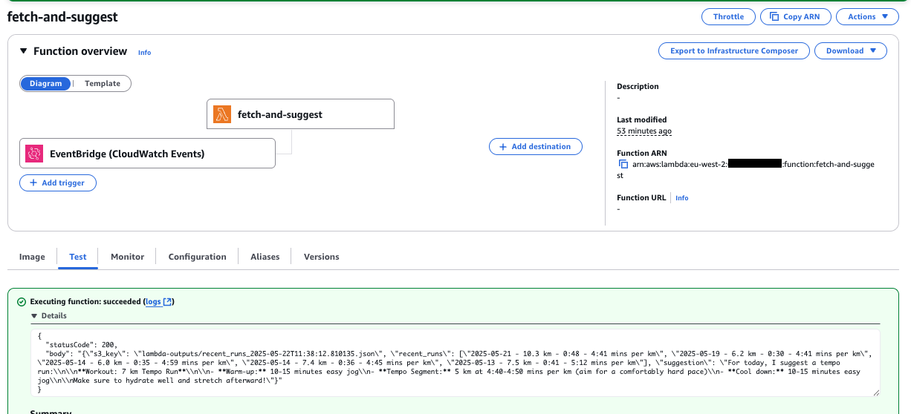Open the Download dropdown
Viewport: 911px width, 414px height.
(x=851, y=50)
